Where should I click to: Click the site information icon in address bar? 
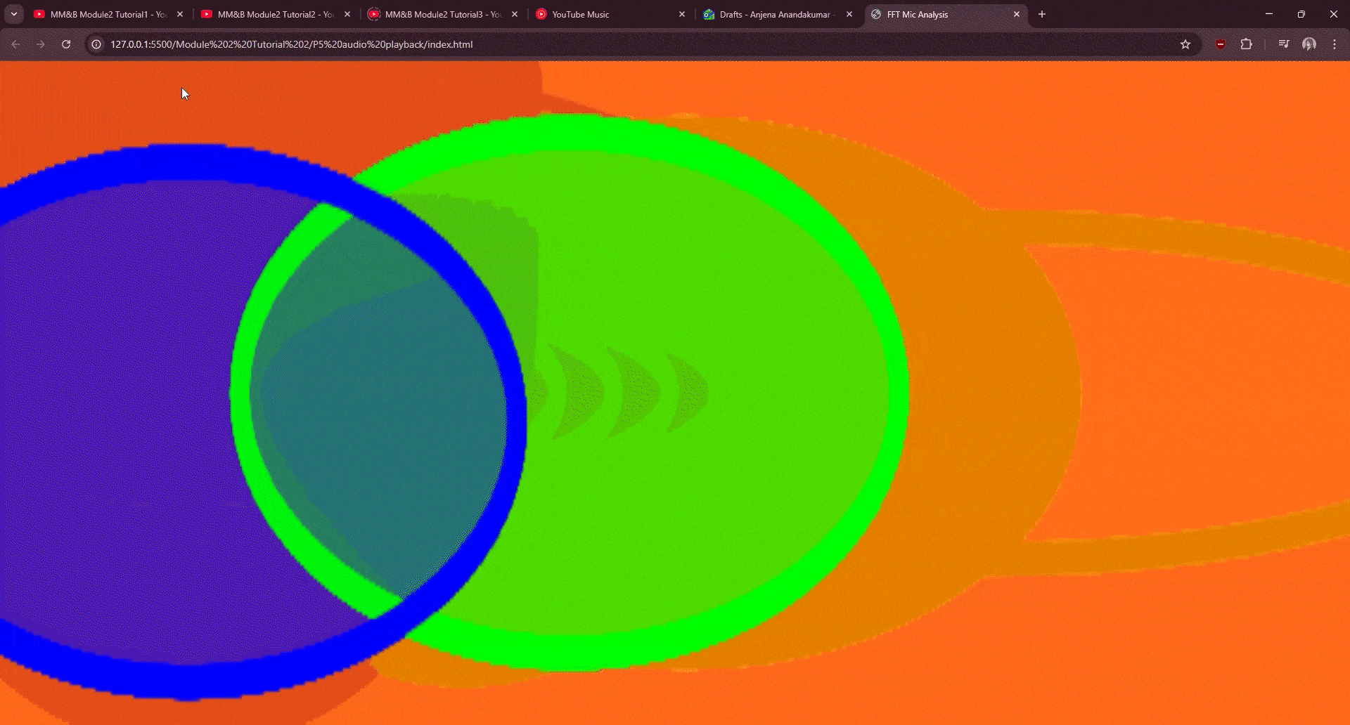click(95, 44)
